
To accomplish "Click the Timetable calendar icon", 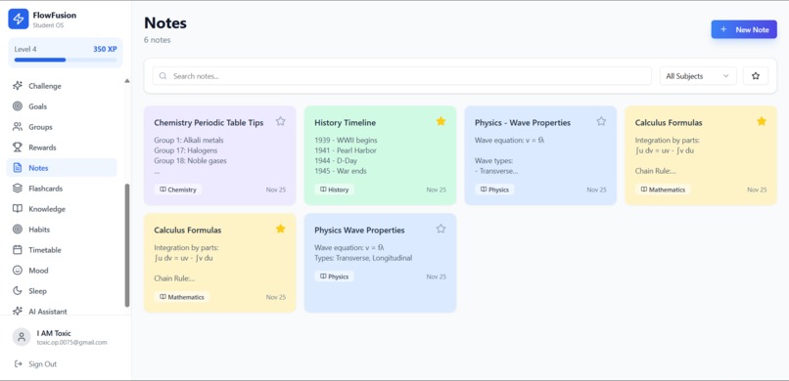I will click(18, 249).
